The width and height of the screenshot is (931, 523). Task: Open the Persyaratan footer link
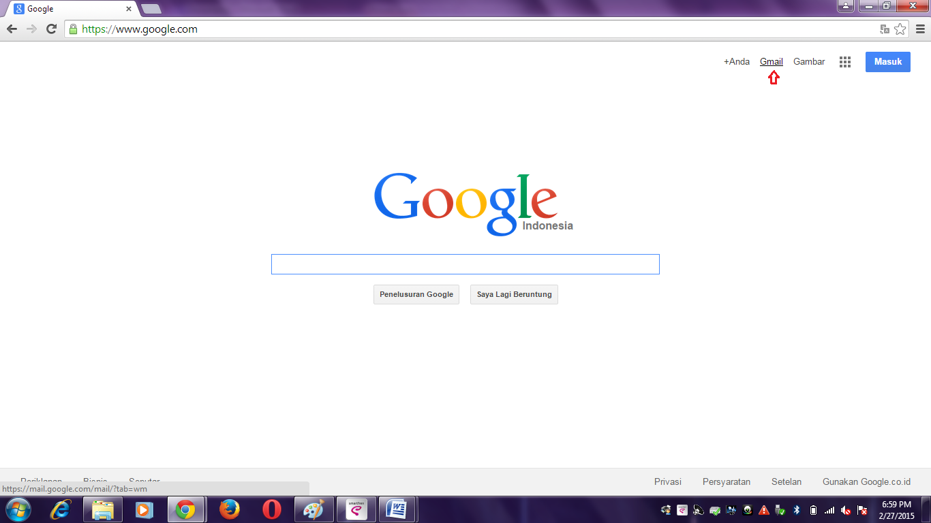(727, 481)
